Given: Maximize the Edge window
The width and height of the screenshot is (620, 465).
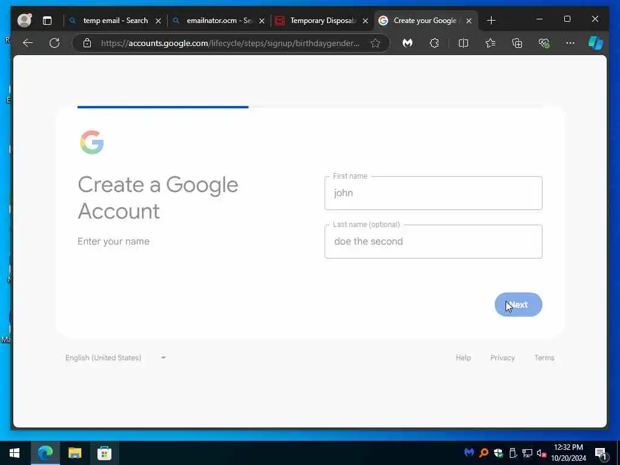Looking at the screenshot, I should point(567,19).
